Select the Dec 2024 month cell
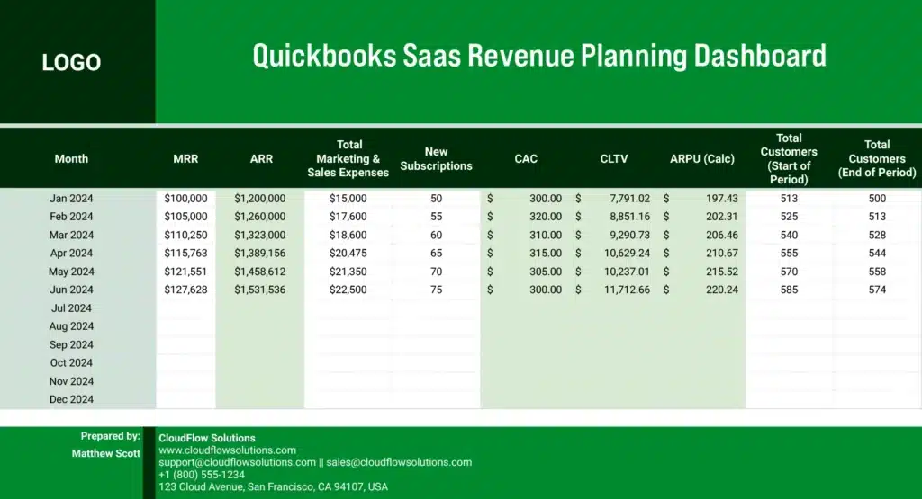 (x=71, y=399)
